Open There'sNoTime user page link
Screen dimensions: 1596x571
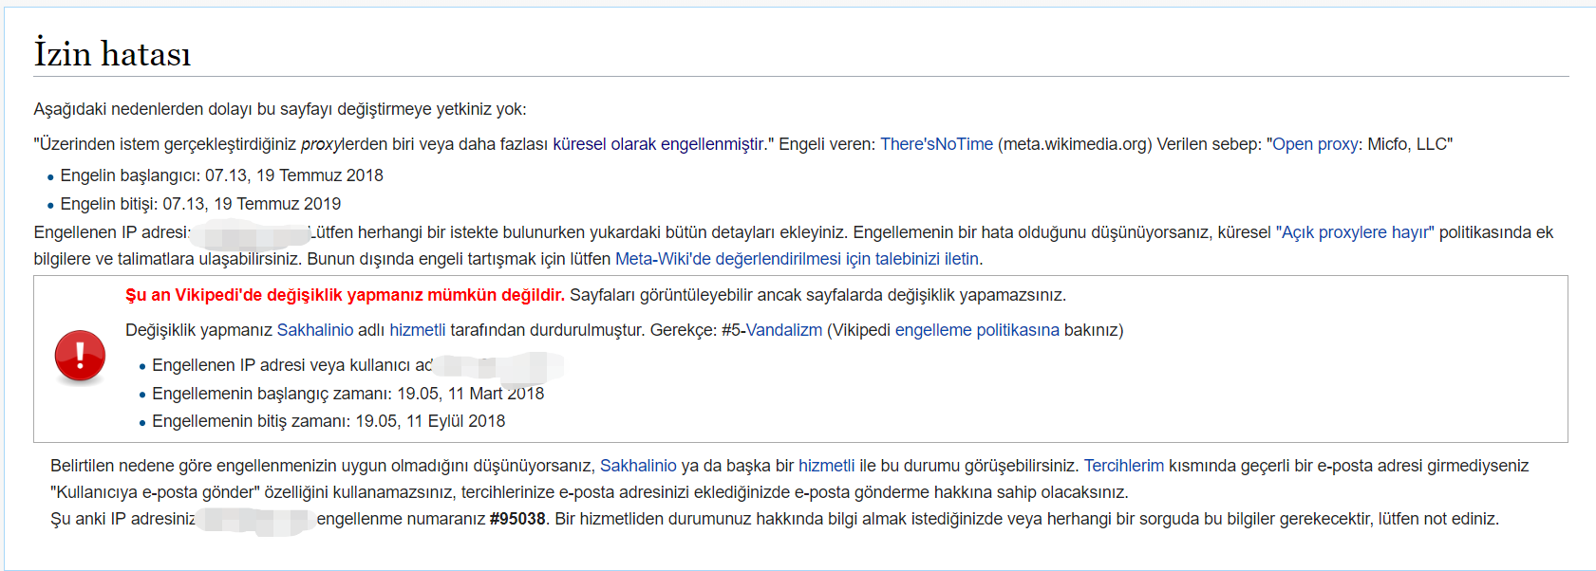point(935,144)
